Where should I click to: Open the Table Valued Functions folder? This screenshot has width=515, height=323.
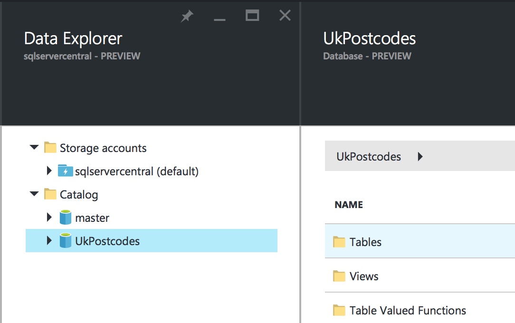pos(408,311)
